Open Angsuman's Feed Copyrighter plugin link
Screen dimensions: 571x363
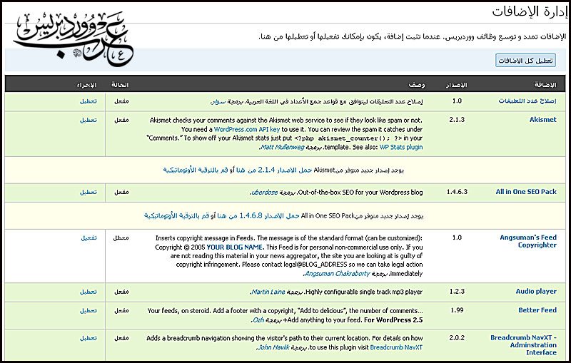tap(528, 241)
